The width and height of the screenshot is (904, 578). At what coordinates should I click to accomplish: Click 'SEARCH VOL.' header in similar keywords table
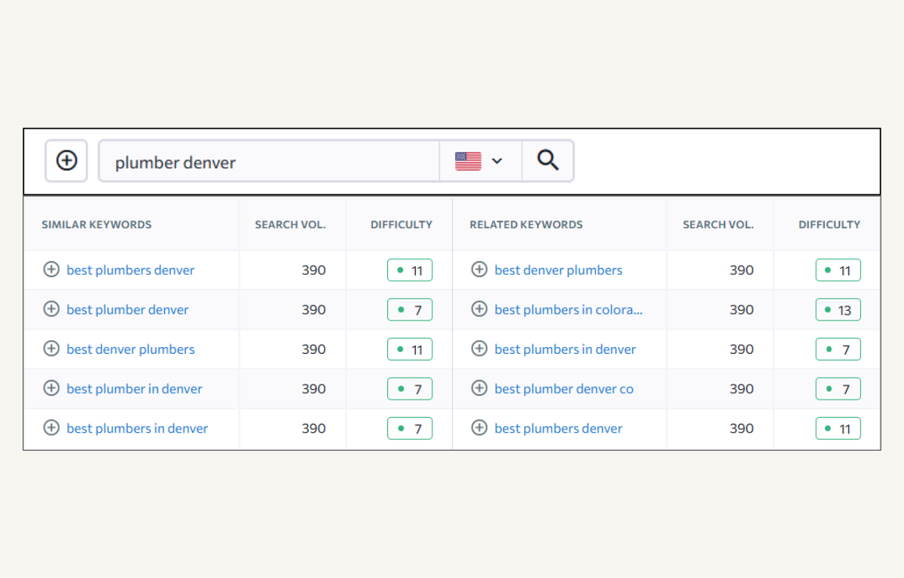tap(290, 224)
